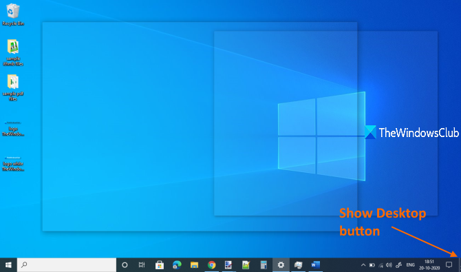Switch to the Settings app
Screen dimensions: 461x272
click(281, 265)
